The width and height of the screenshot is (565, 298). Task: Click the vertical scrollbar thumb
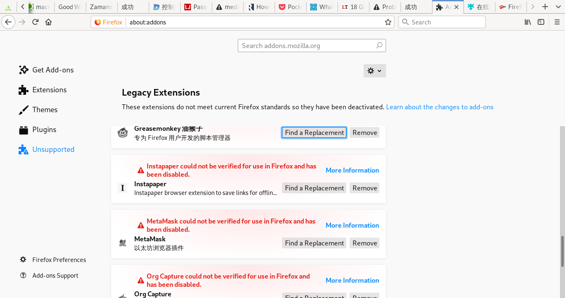[x=562, y=251]
